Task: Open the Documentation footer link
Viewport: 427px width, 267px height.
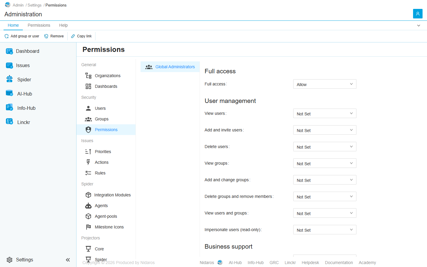Action: pyautogui.click(x=339, y=263)
